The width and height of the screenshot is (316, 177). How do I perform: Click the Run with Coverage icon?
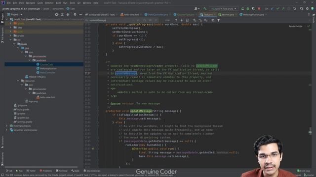[x=253, y=9]
